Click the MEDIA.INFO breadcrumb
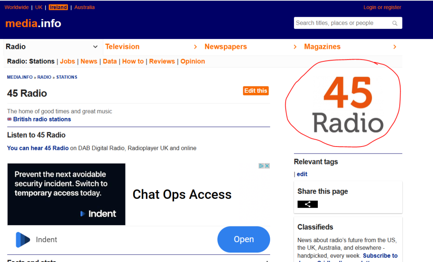The image size is (433, 262). point(20,77)
